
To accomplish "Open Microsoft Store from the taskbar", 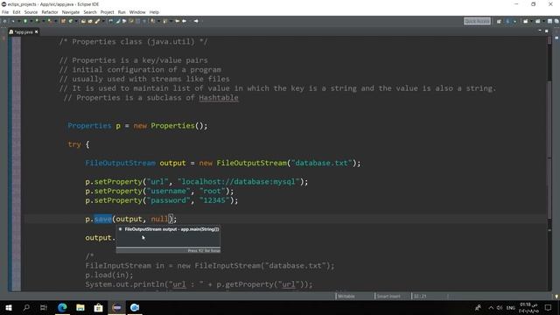I will click(x=98, y=307).
